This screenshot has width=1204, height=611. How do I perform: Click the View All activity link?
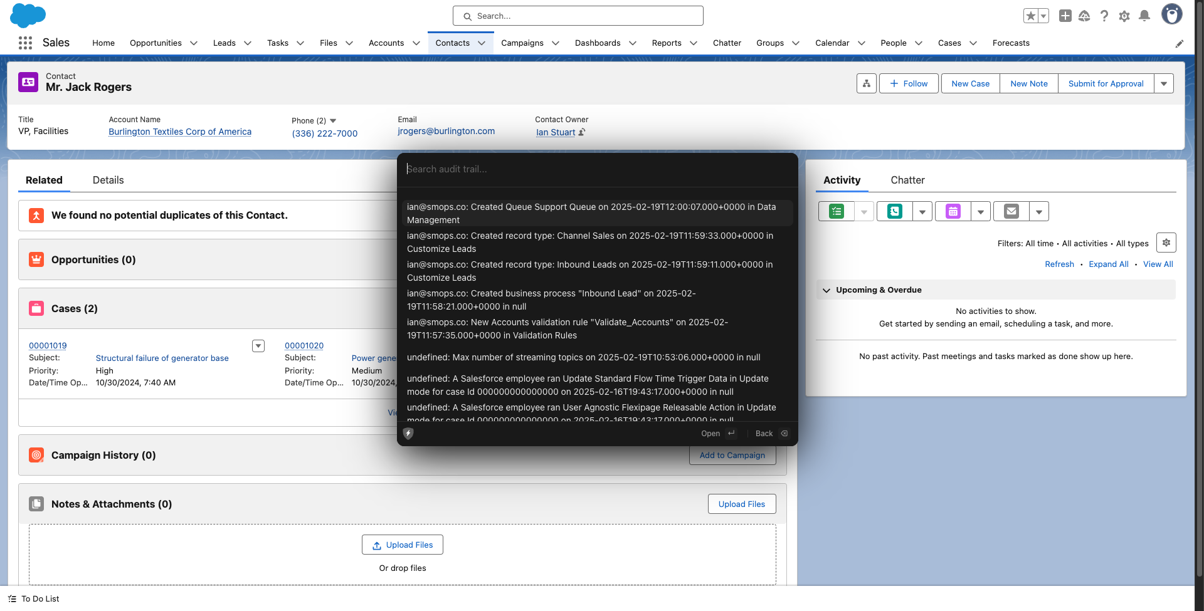click(1158, 264)
